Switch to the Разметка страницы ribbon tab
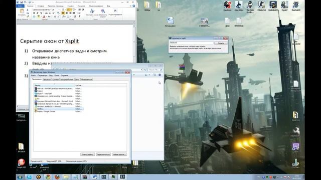Screen dimensions: 321x180 56,6
